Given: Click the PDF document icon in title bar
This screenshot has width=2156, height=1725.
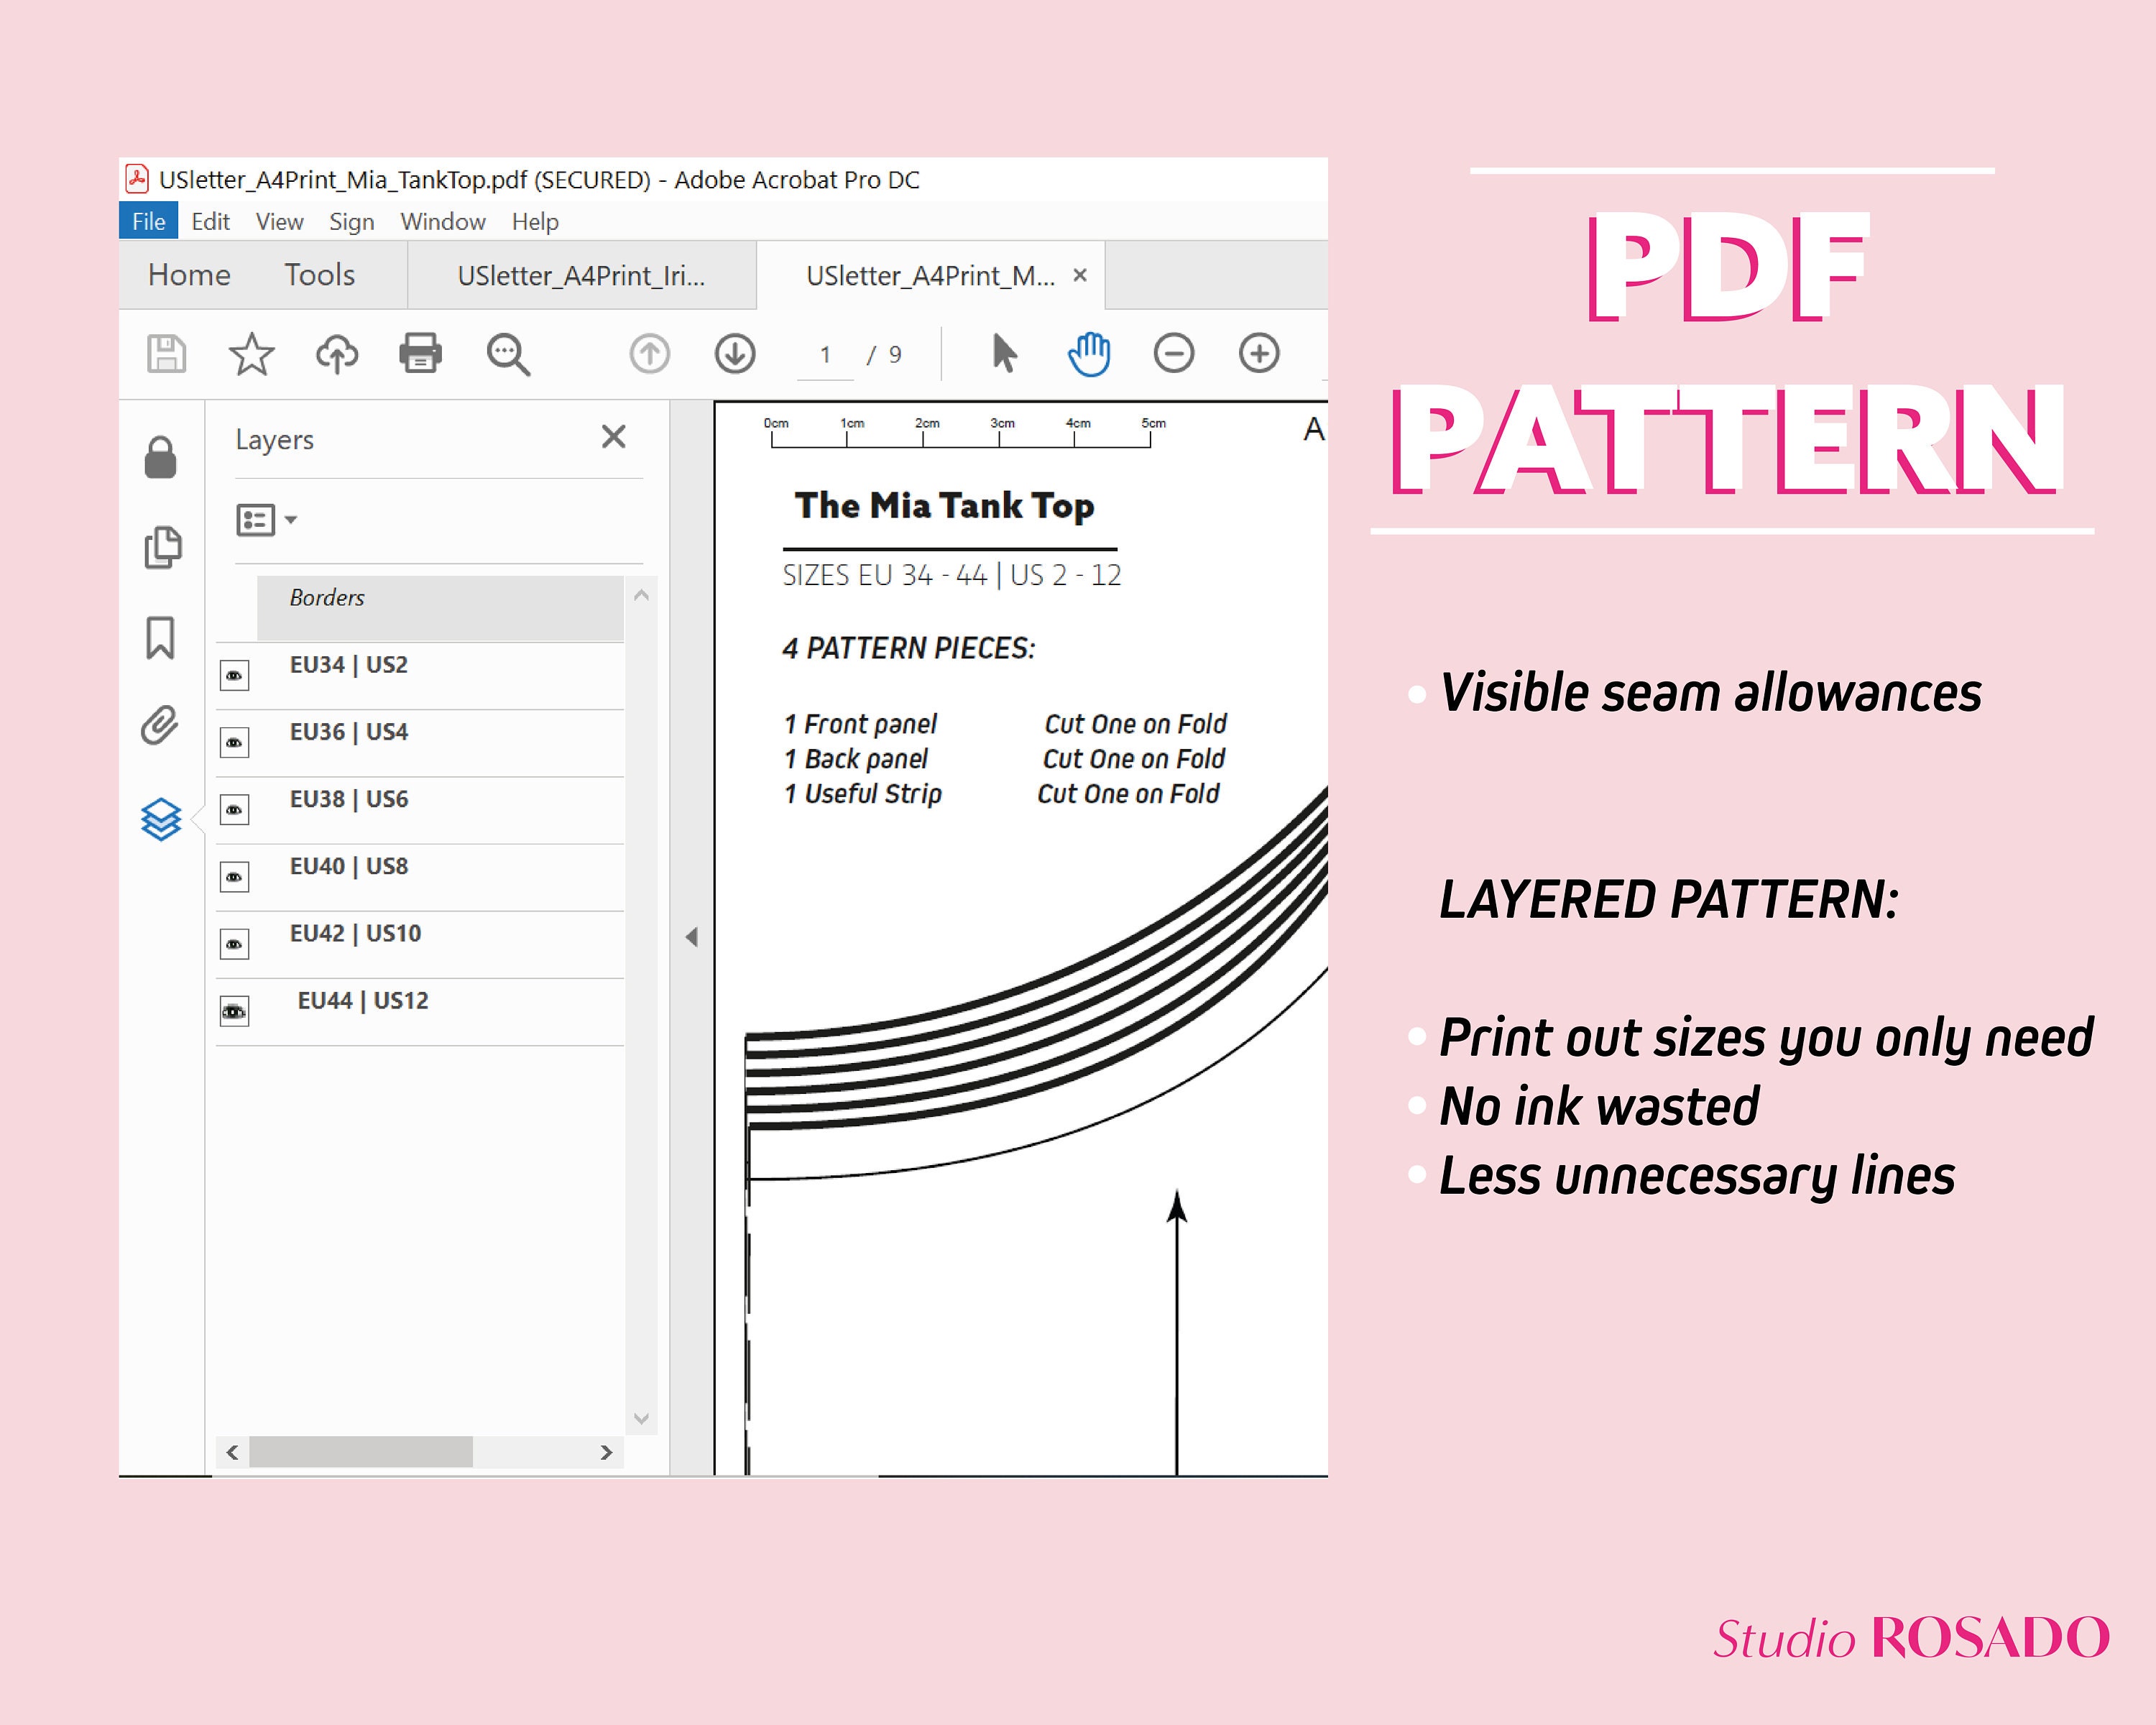Looking at the screenshot, I should 137,179.
